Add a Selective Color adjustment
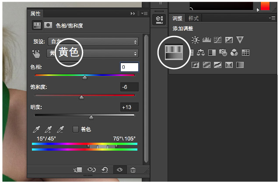 point(229,65)
